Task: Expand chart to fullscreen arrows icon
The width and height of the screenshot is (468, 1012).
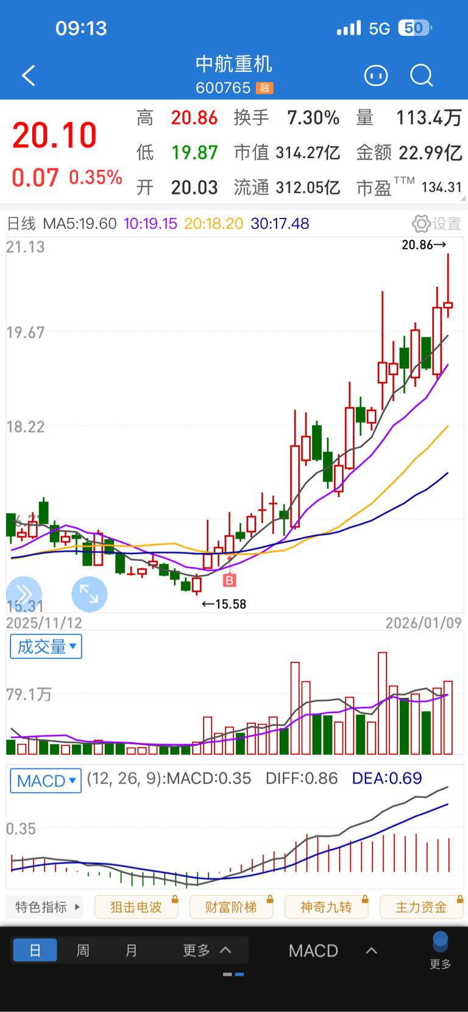Action: [x=90, y=594]
